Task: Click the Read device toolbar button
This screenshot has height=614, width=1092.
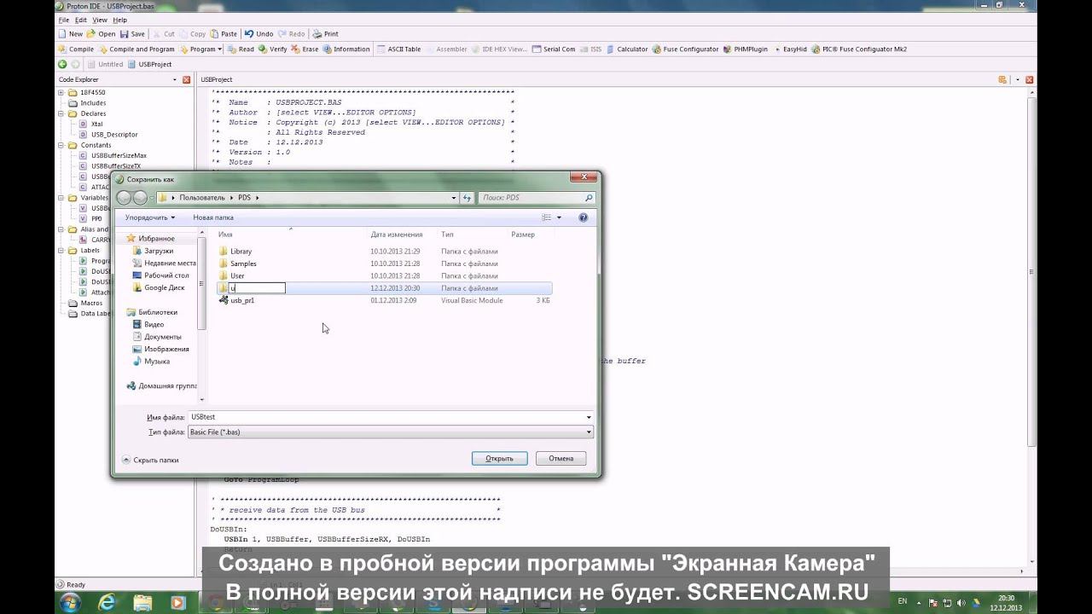Action: [x=241, y=49]
